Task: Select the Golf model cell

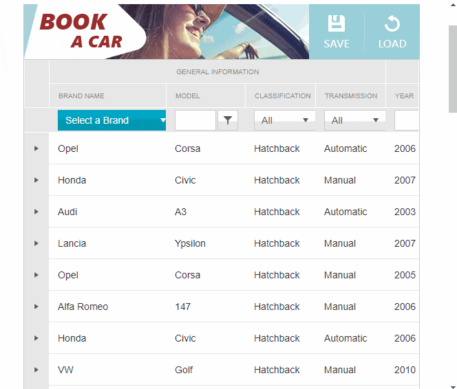Action: tap(184, 370)
